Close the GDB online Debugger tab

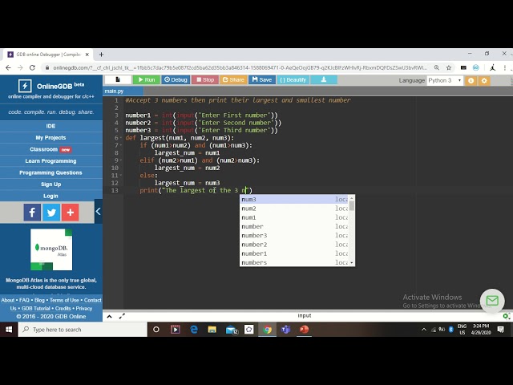click(x=87, y=55)
